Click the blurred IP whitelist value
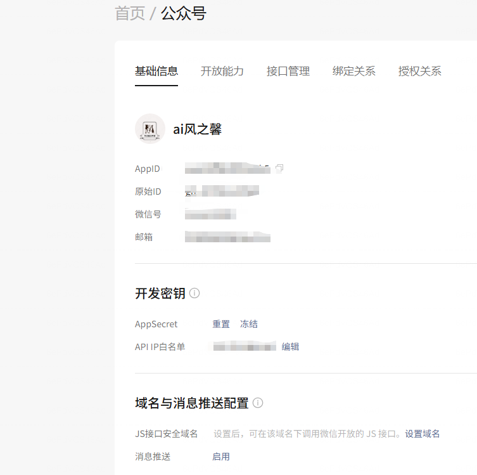This screenshot has width=477, height=475. point(245,346)
